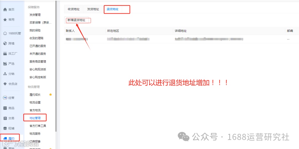
Task: Click the 会员店 diamond icon
Action: click(x=5, y=84)
